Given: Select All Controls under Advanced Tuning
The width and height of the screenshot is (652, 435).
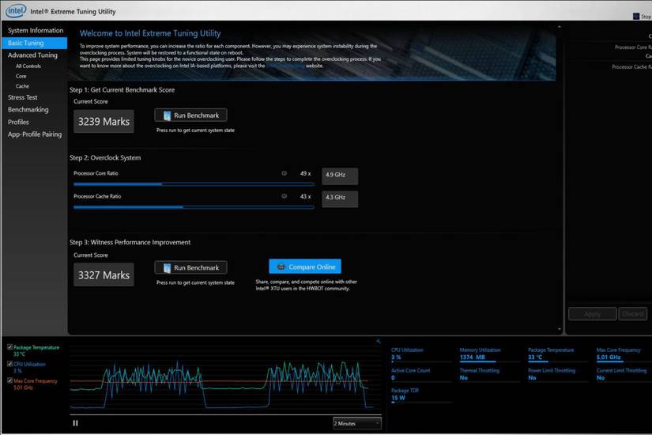Looking at the screenshot, I should point(28,66).
